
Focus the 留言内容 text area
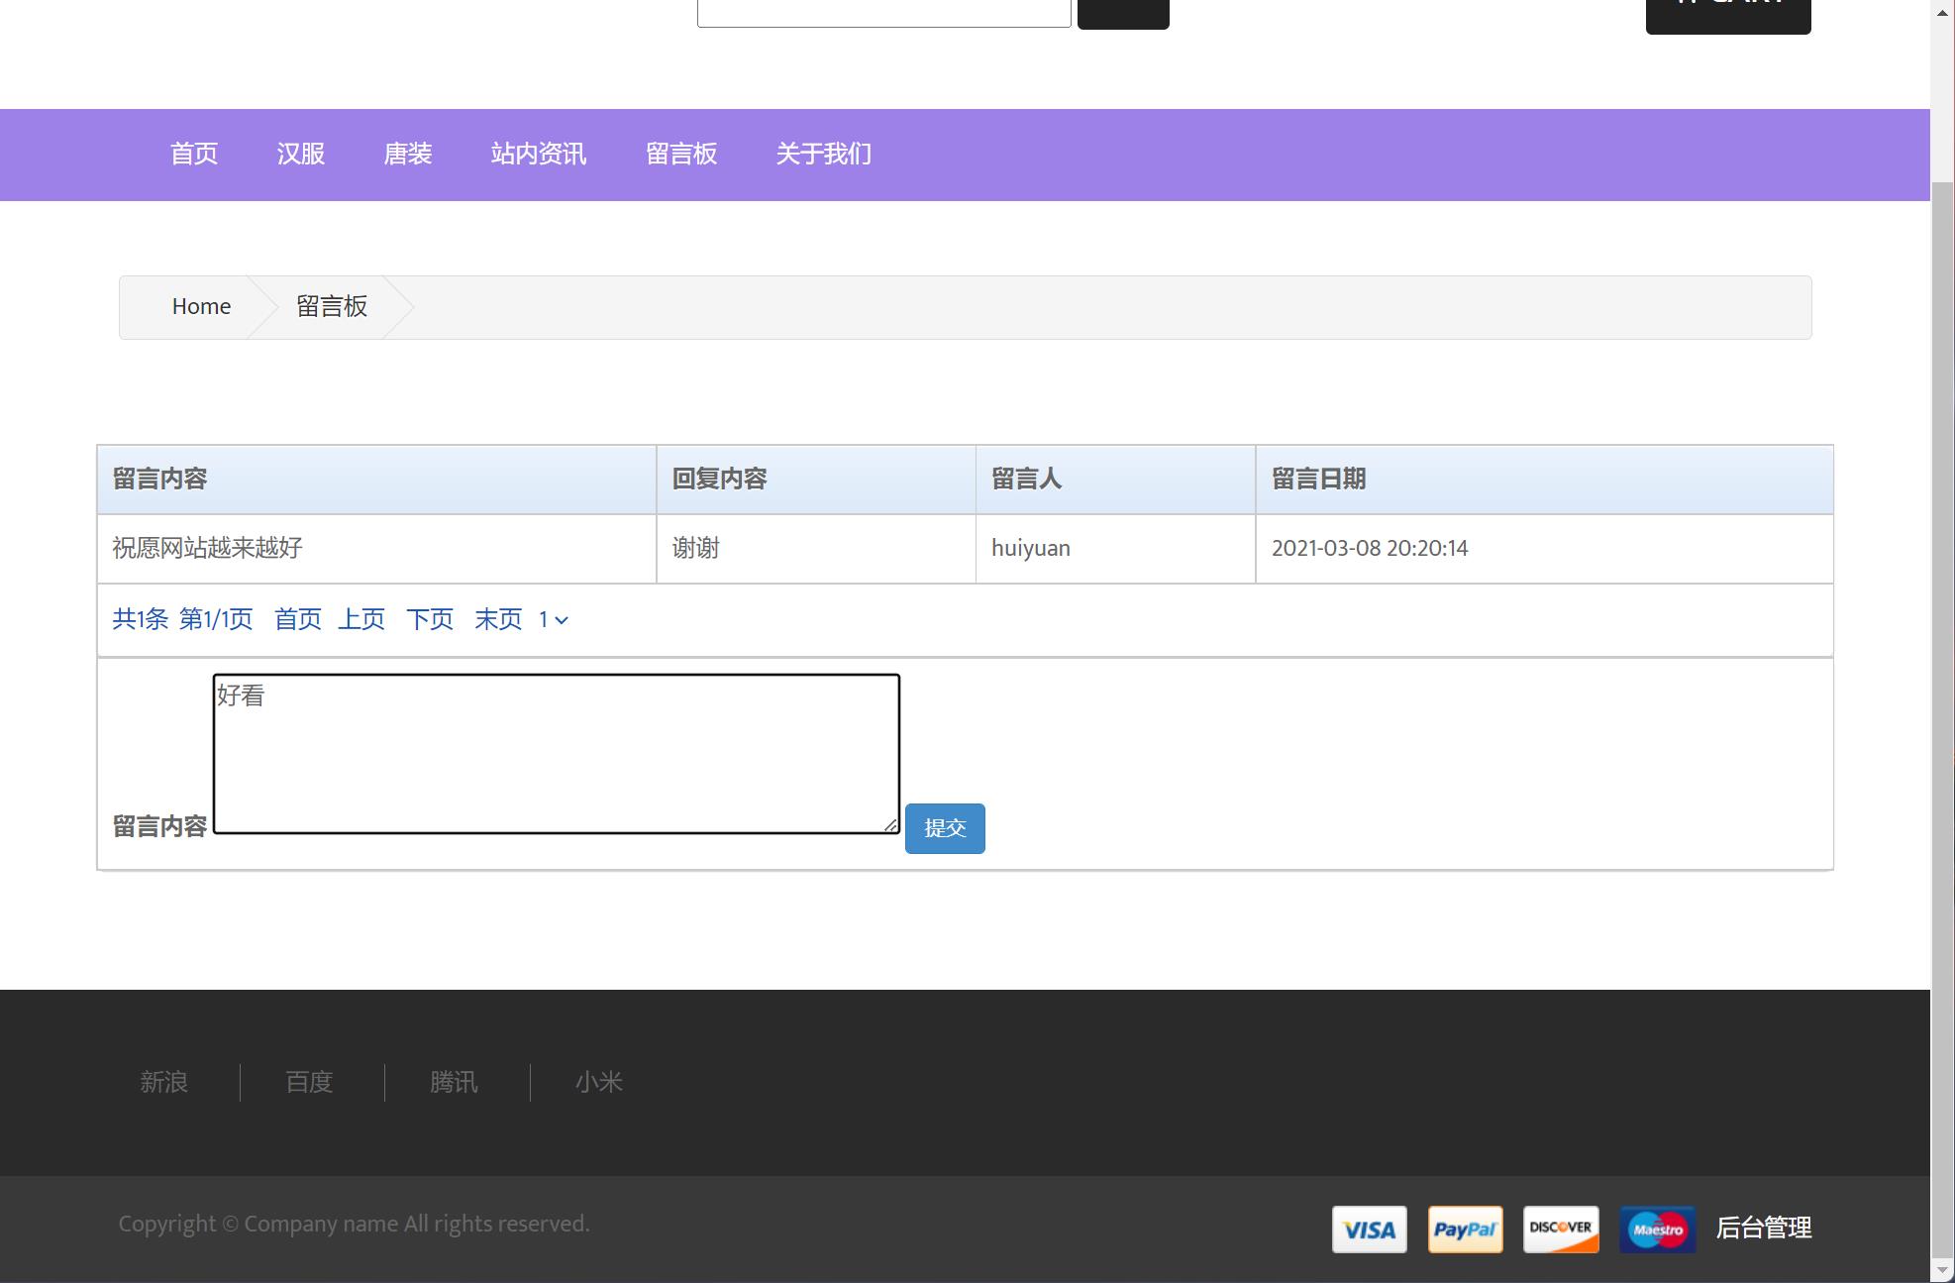coord(556,754)
